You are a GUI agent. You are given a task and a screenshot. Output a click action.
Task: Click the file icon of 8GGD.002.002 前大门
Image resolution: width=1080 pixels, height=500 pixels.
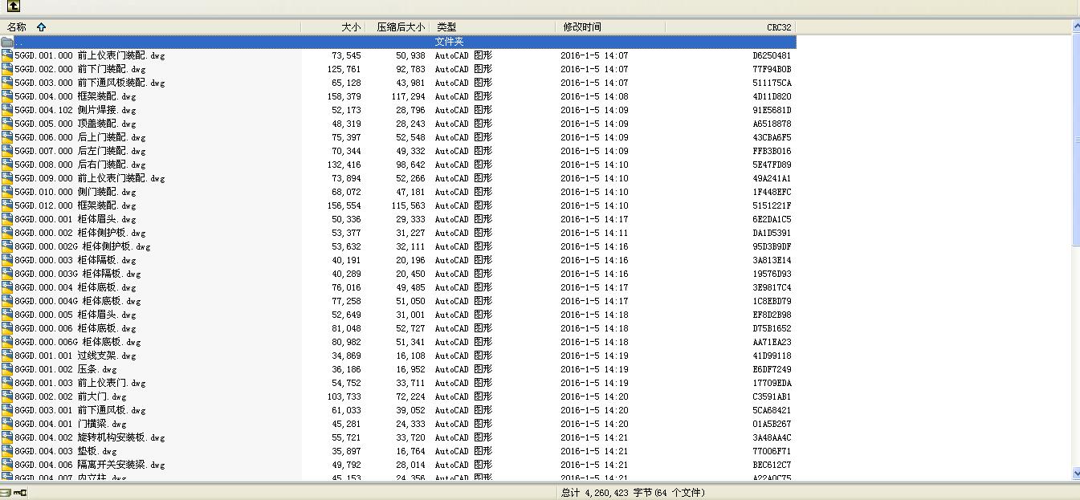pyautogui.click(x=7, y=396)
